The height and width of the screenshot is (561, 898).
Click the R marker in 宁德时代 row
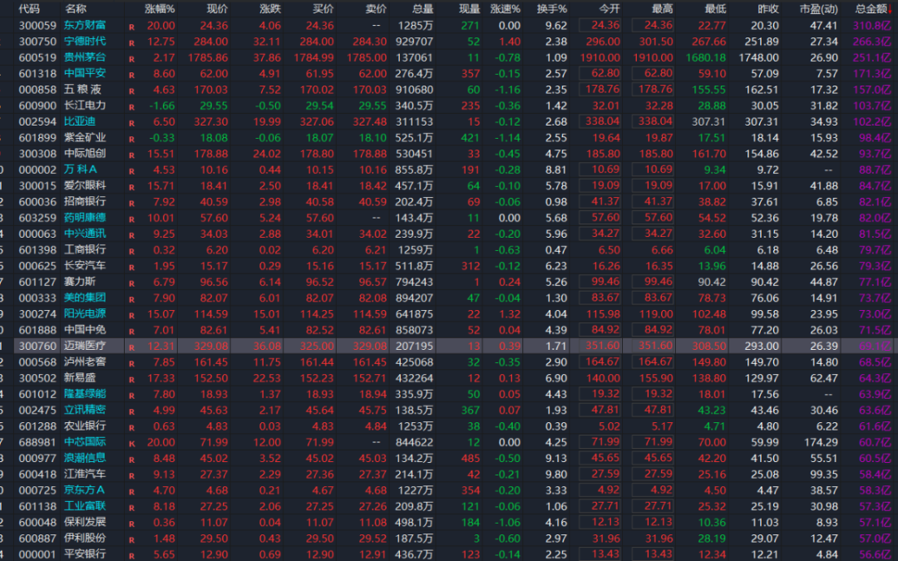(131, 42)
